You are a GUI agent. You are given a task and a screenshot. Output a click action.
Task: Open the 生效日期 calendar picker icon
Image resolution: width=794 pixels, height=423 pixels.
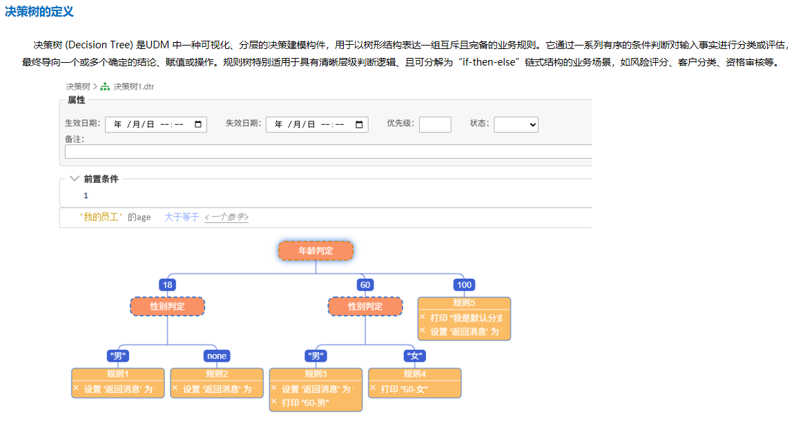pos(197,124)
